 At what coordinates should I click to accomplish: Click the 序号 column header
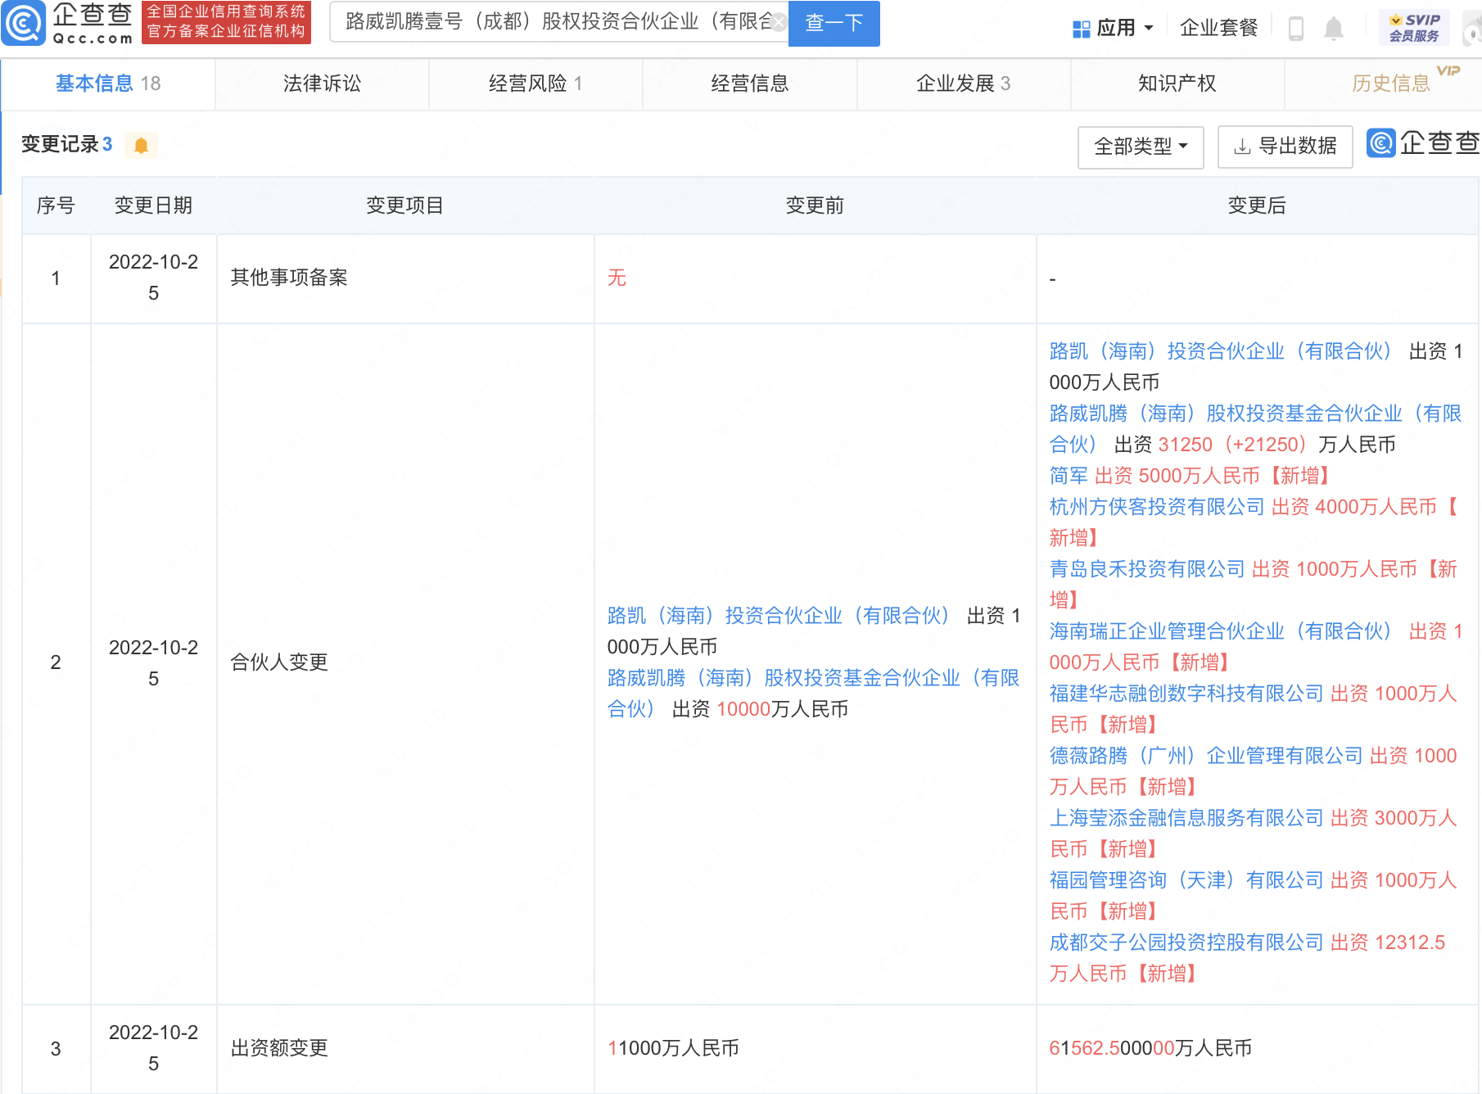(56, 206)
